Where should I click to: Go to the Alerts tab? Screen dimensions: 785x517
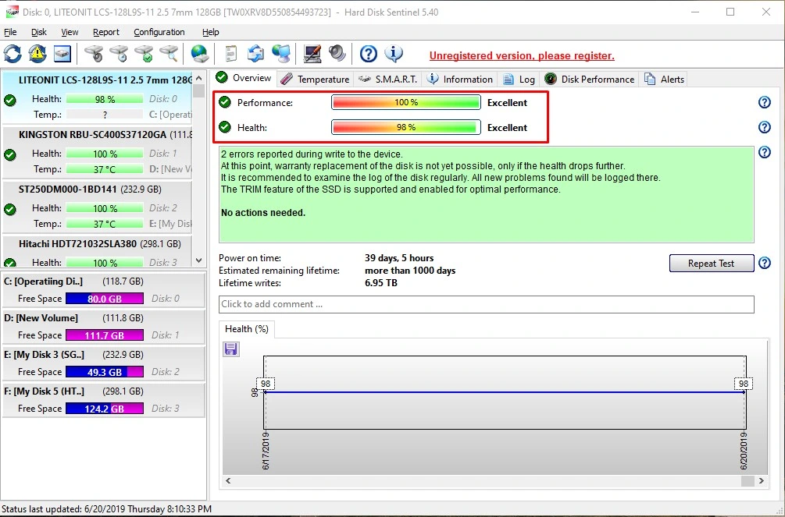point(665,79)
